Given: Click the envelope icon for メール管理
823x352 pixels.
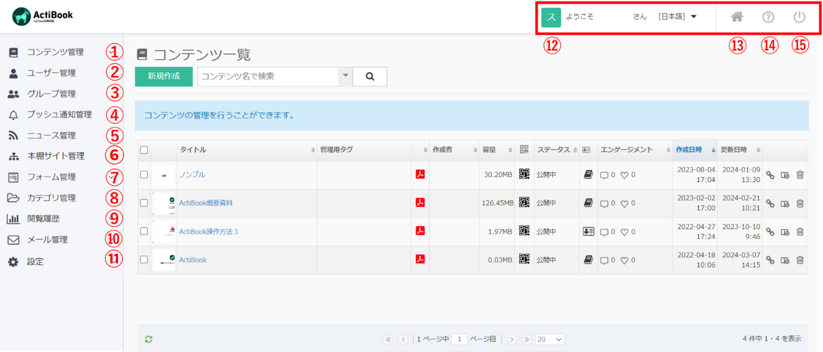Looking at the screenshot, I should coord(13,240).
